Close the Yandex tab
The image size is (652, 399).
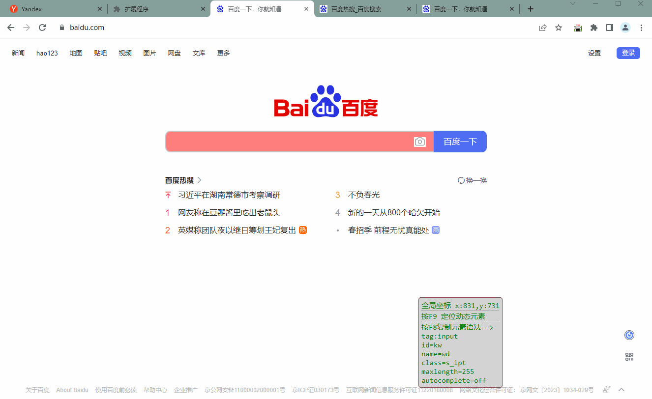(x=100, y=9)
